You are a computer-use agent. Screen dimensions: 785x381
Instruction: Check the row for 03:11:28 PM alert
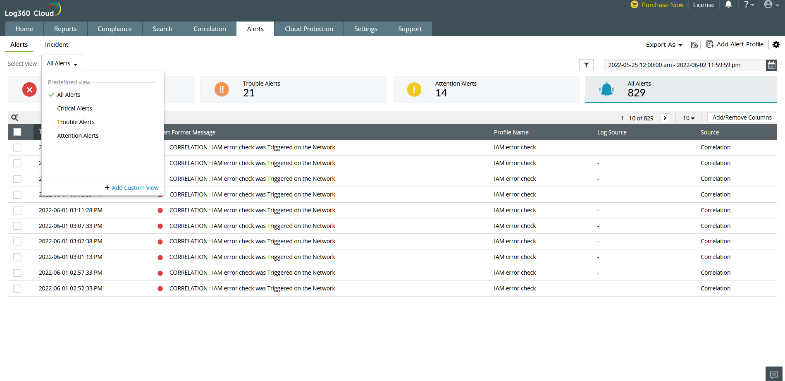point(17,210)
